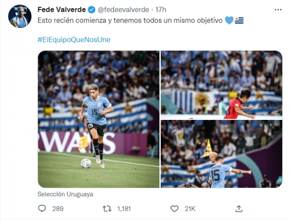Click the 1,181 retweets count

pos(124,209)
